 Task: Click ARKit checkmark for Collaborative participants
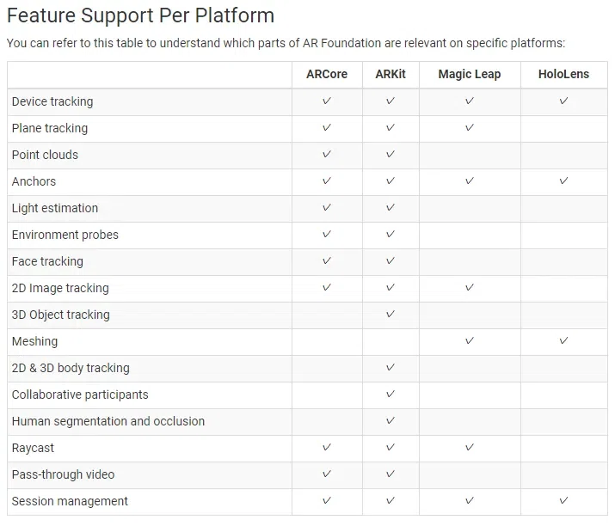click(x=391, y=394)
